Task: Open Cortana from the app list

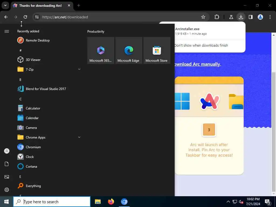Action: pos(49,166)
